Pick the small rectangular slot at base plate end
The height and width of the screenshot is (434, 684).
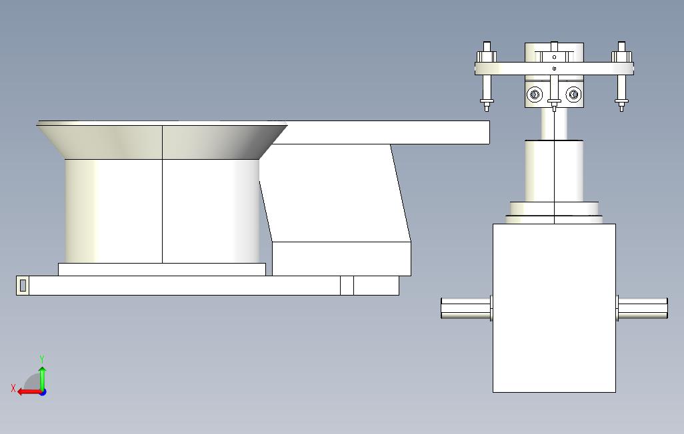tap(23, 286)
